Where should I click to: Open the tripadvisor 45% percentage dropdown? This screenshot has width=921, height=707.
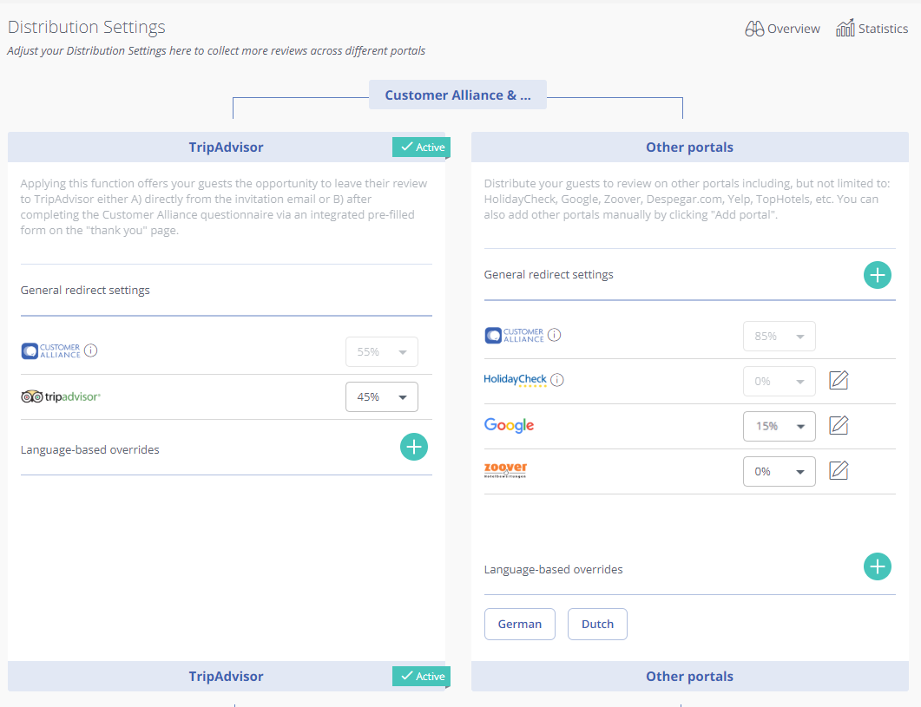coord(382,397)
